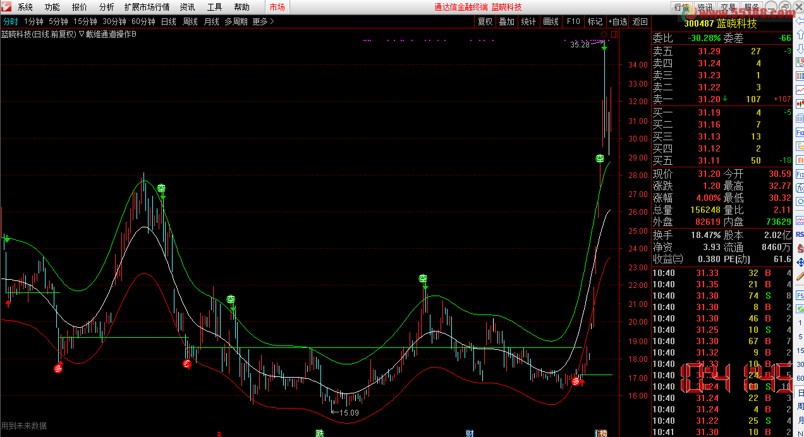Expand the 更多 timeframe options
The image size is (804, 437).
pos(263,21)
